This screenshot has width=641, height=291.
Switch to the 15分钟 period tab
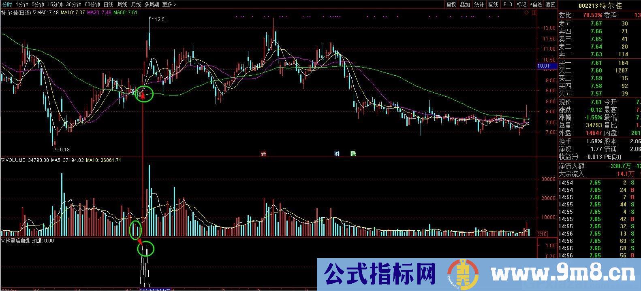click(x=55, y=4)
